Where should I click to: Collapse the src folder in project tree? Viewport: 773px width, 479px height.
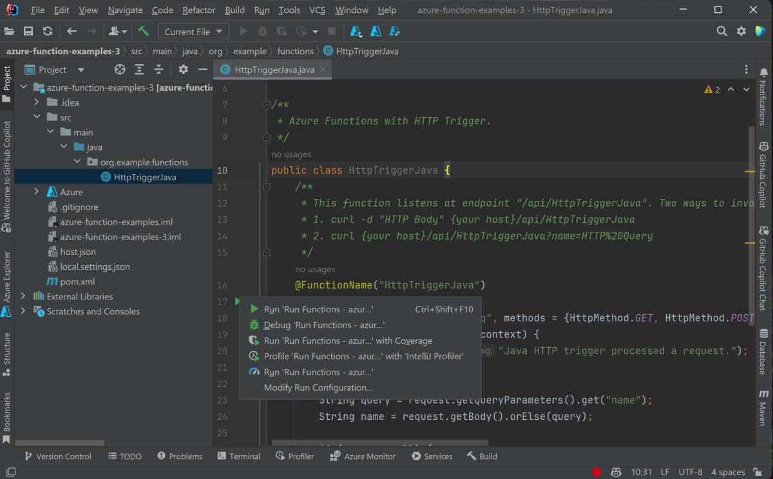(x=37, y=117)
